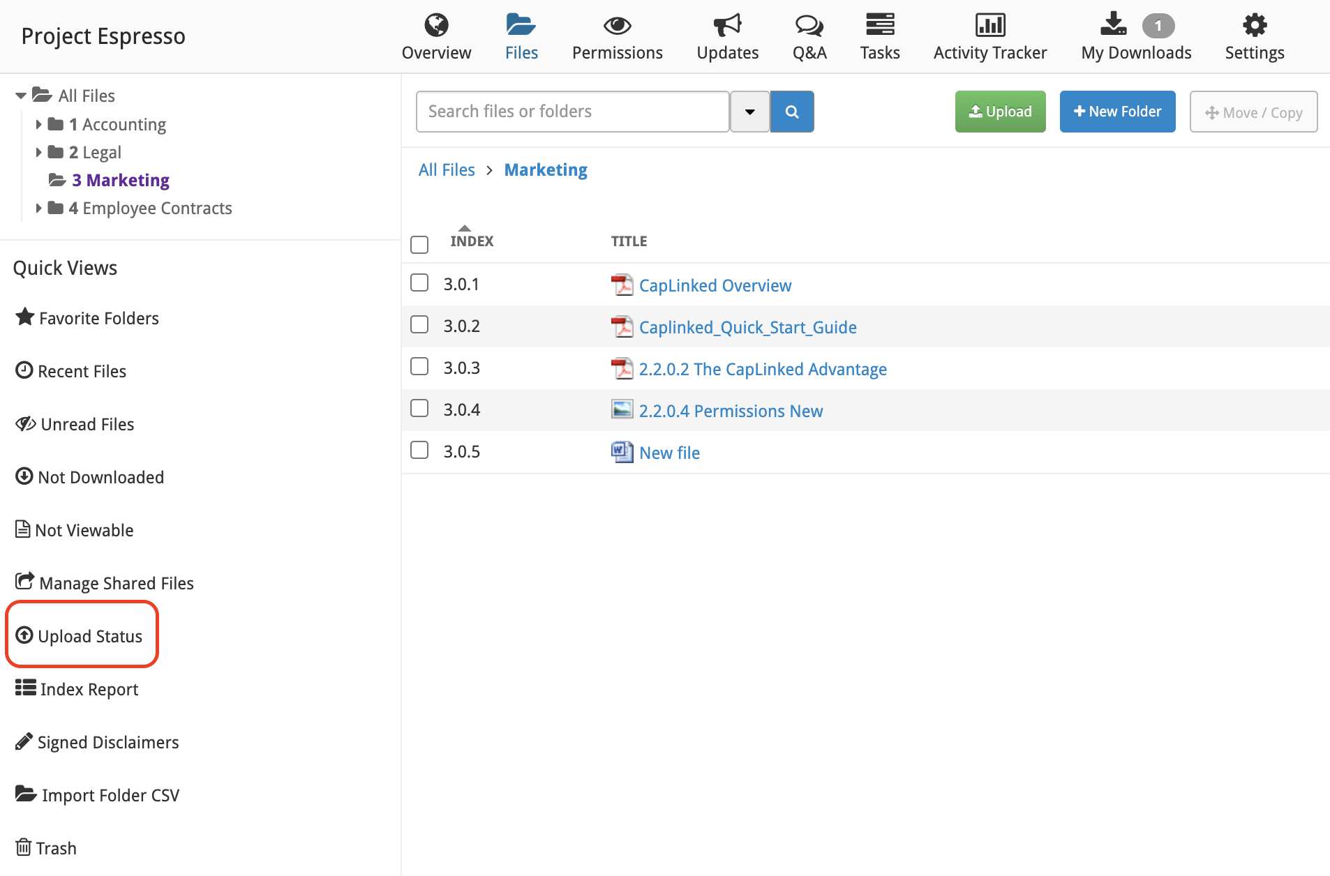The height and width of the screenshot is (876, 1330).
Task: Sort by the TITLE column header
Action: [629, 241]
